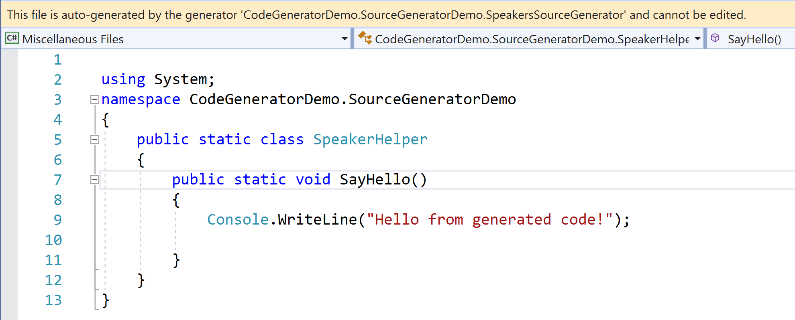This screenshot has height=320, width=795.
Task: Select line number 9 in the margin
Action: click(x=57, y=220)
